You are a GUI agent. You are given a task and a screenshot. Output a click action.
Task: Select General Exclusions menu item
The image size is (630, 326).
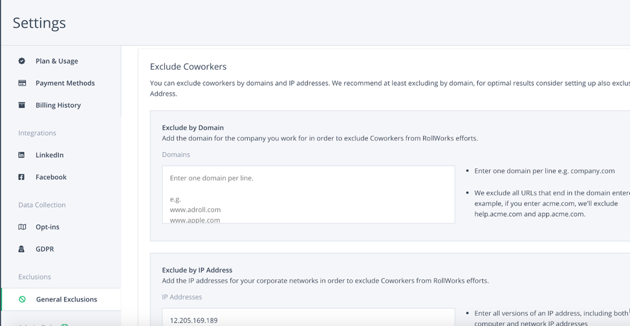point(61,299)
